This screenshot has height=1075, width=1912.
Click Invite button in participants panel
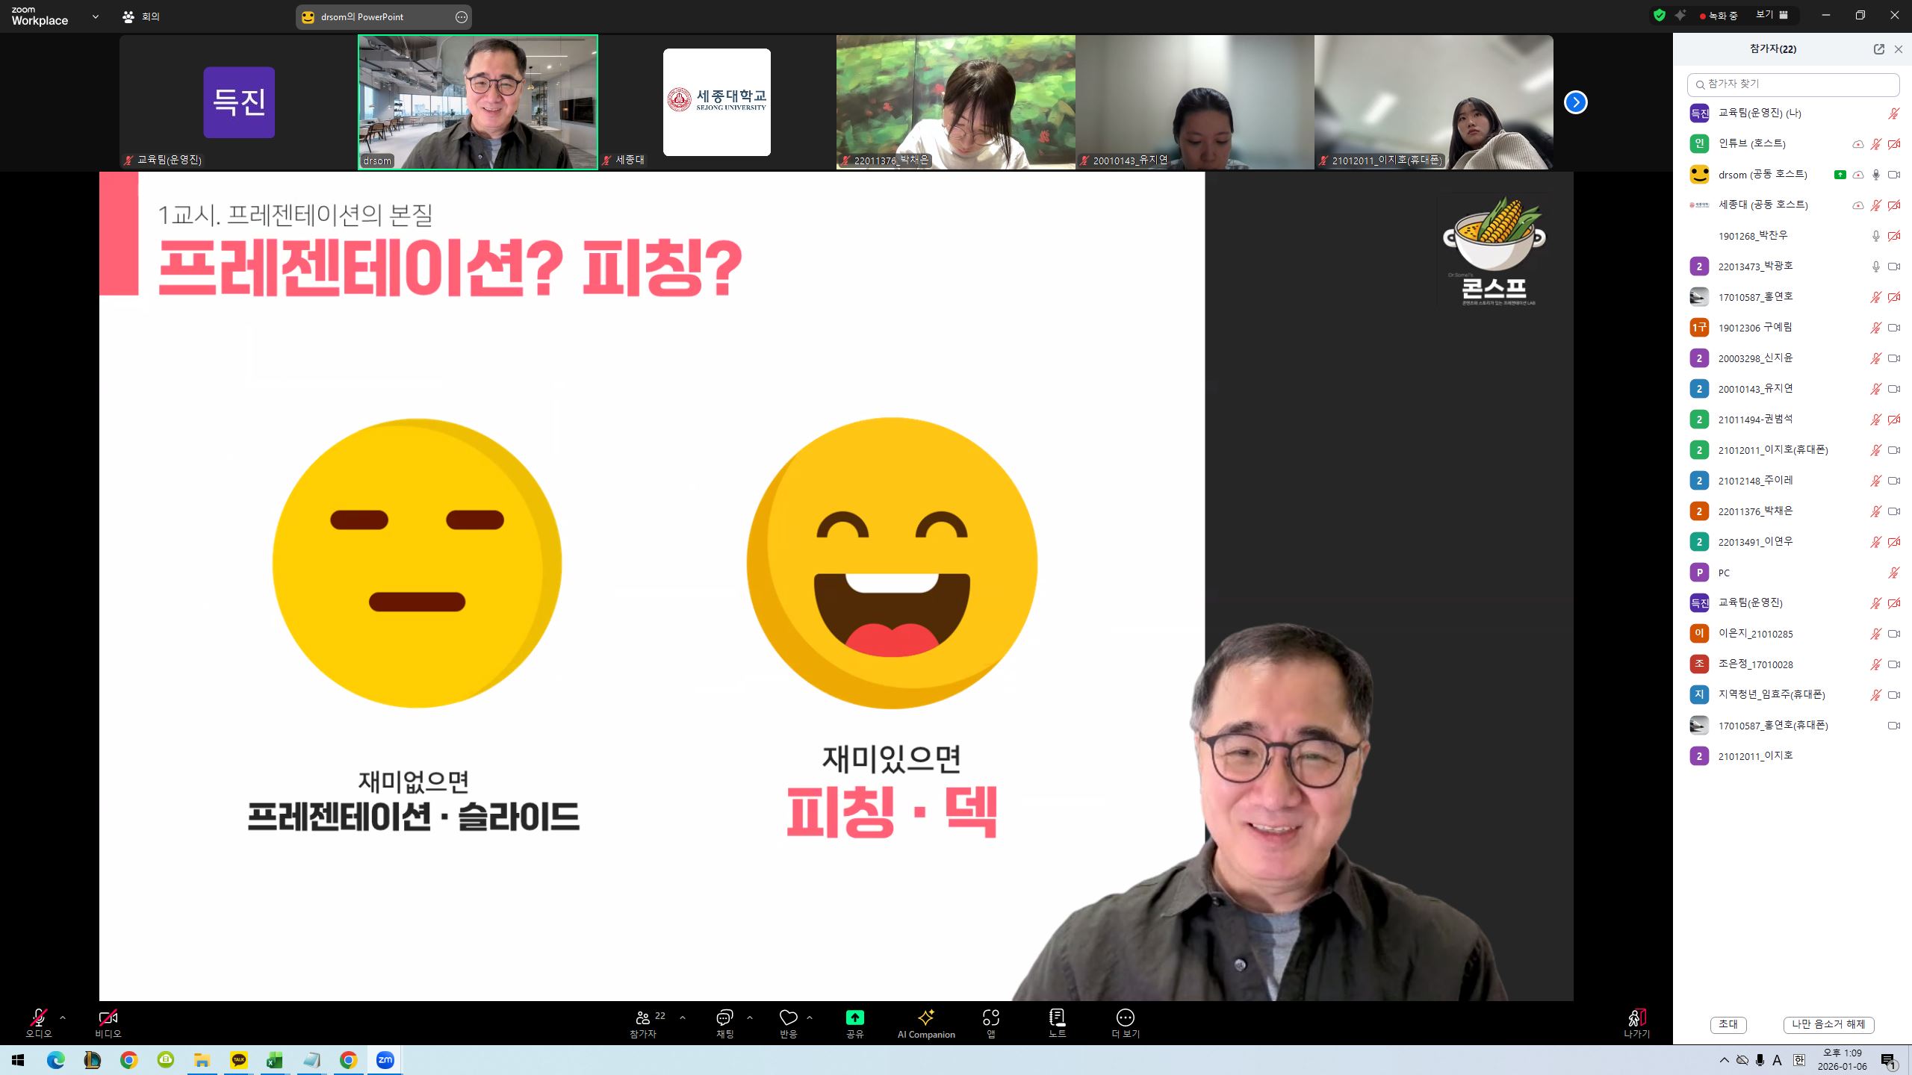click(x=1728, y=1024)
